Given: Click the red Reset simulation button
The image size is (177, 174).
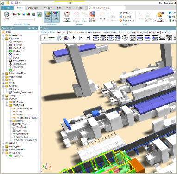Looking at the screenshot, I should [x=15, y=14].
